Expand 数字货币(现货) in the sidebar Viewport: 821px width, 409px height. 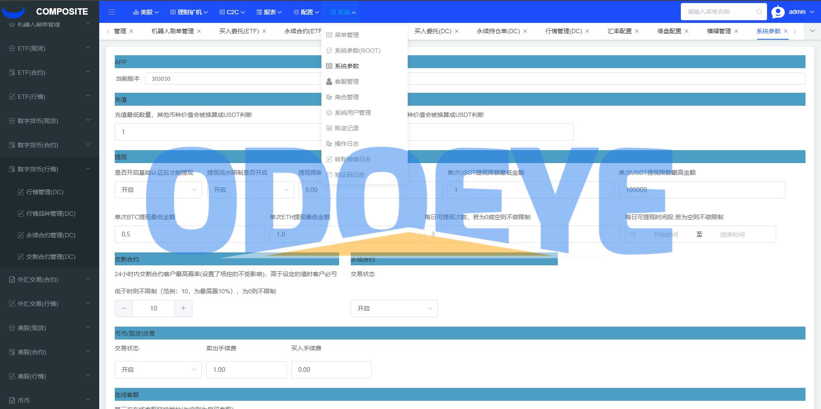coord(50,121)
